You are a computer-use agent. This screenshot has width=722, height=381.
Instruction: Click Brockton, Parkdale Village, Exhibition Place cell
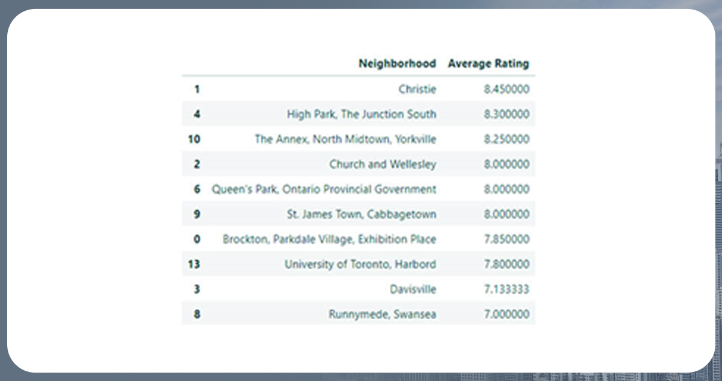(x=329, y=239)
